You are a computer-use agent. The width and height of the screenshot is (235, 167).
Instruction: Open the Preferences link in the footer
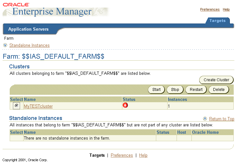click(122, 155)
